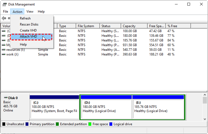208x134 pixels.
Task: Click the scroll down arrow in disk pane
Action: pos(205,119)
